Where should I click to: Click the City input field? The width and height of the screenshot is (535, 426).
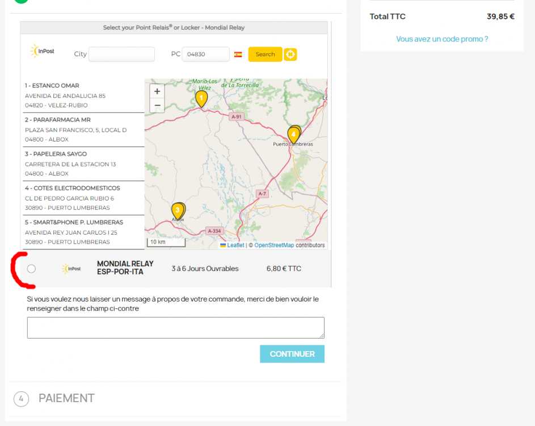(x=121, y=55)
